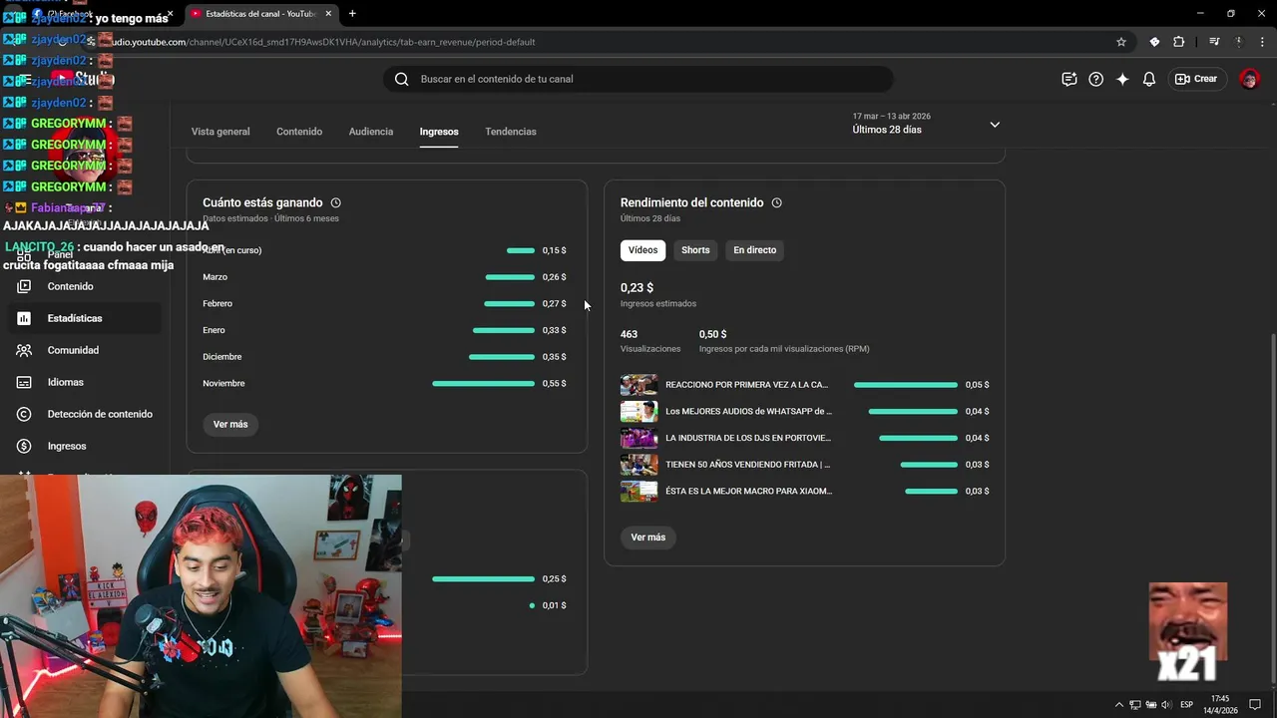Open the Chrome three-dot menu
Viewport: 1277px width, 718px height.
click(1261, 42)
